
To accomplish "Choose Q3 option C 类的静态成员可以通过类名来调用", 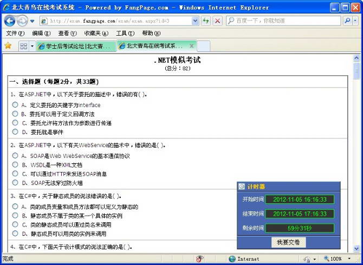I will [15, 224].
